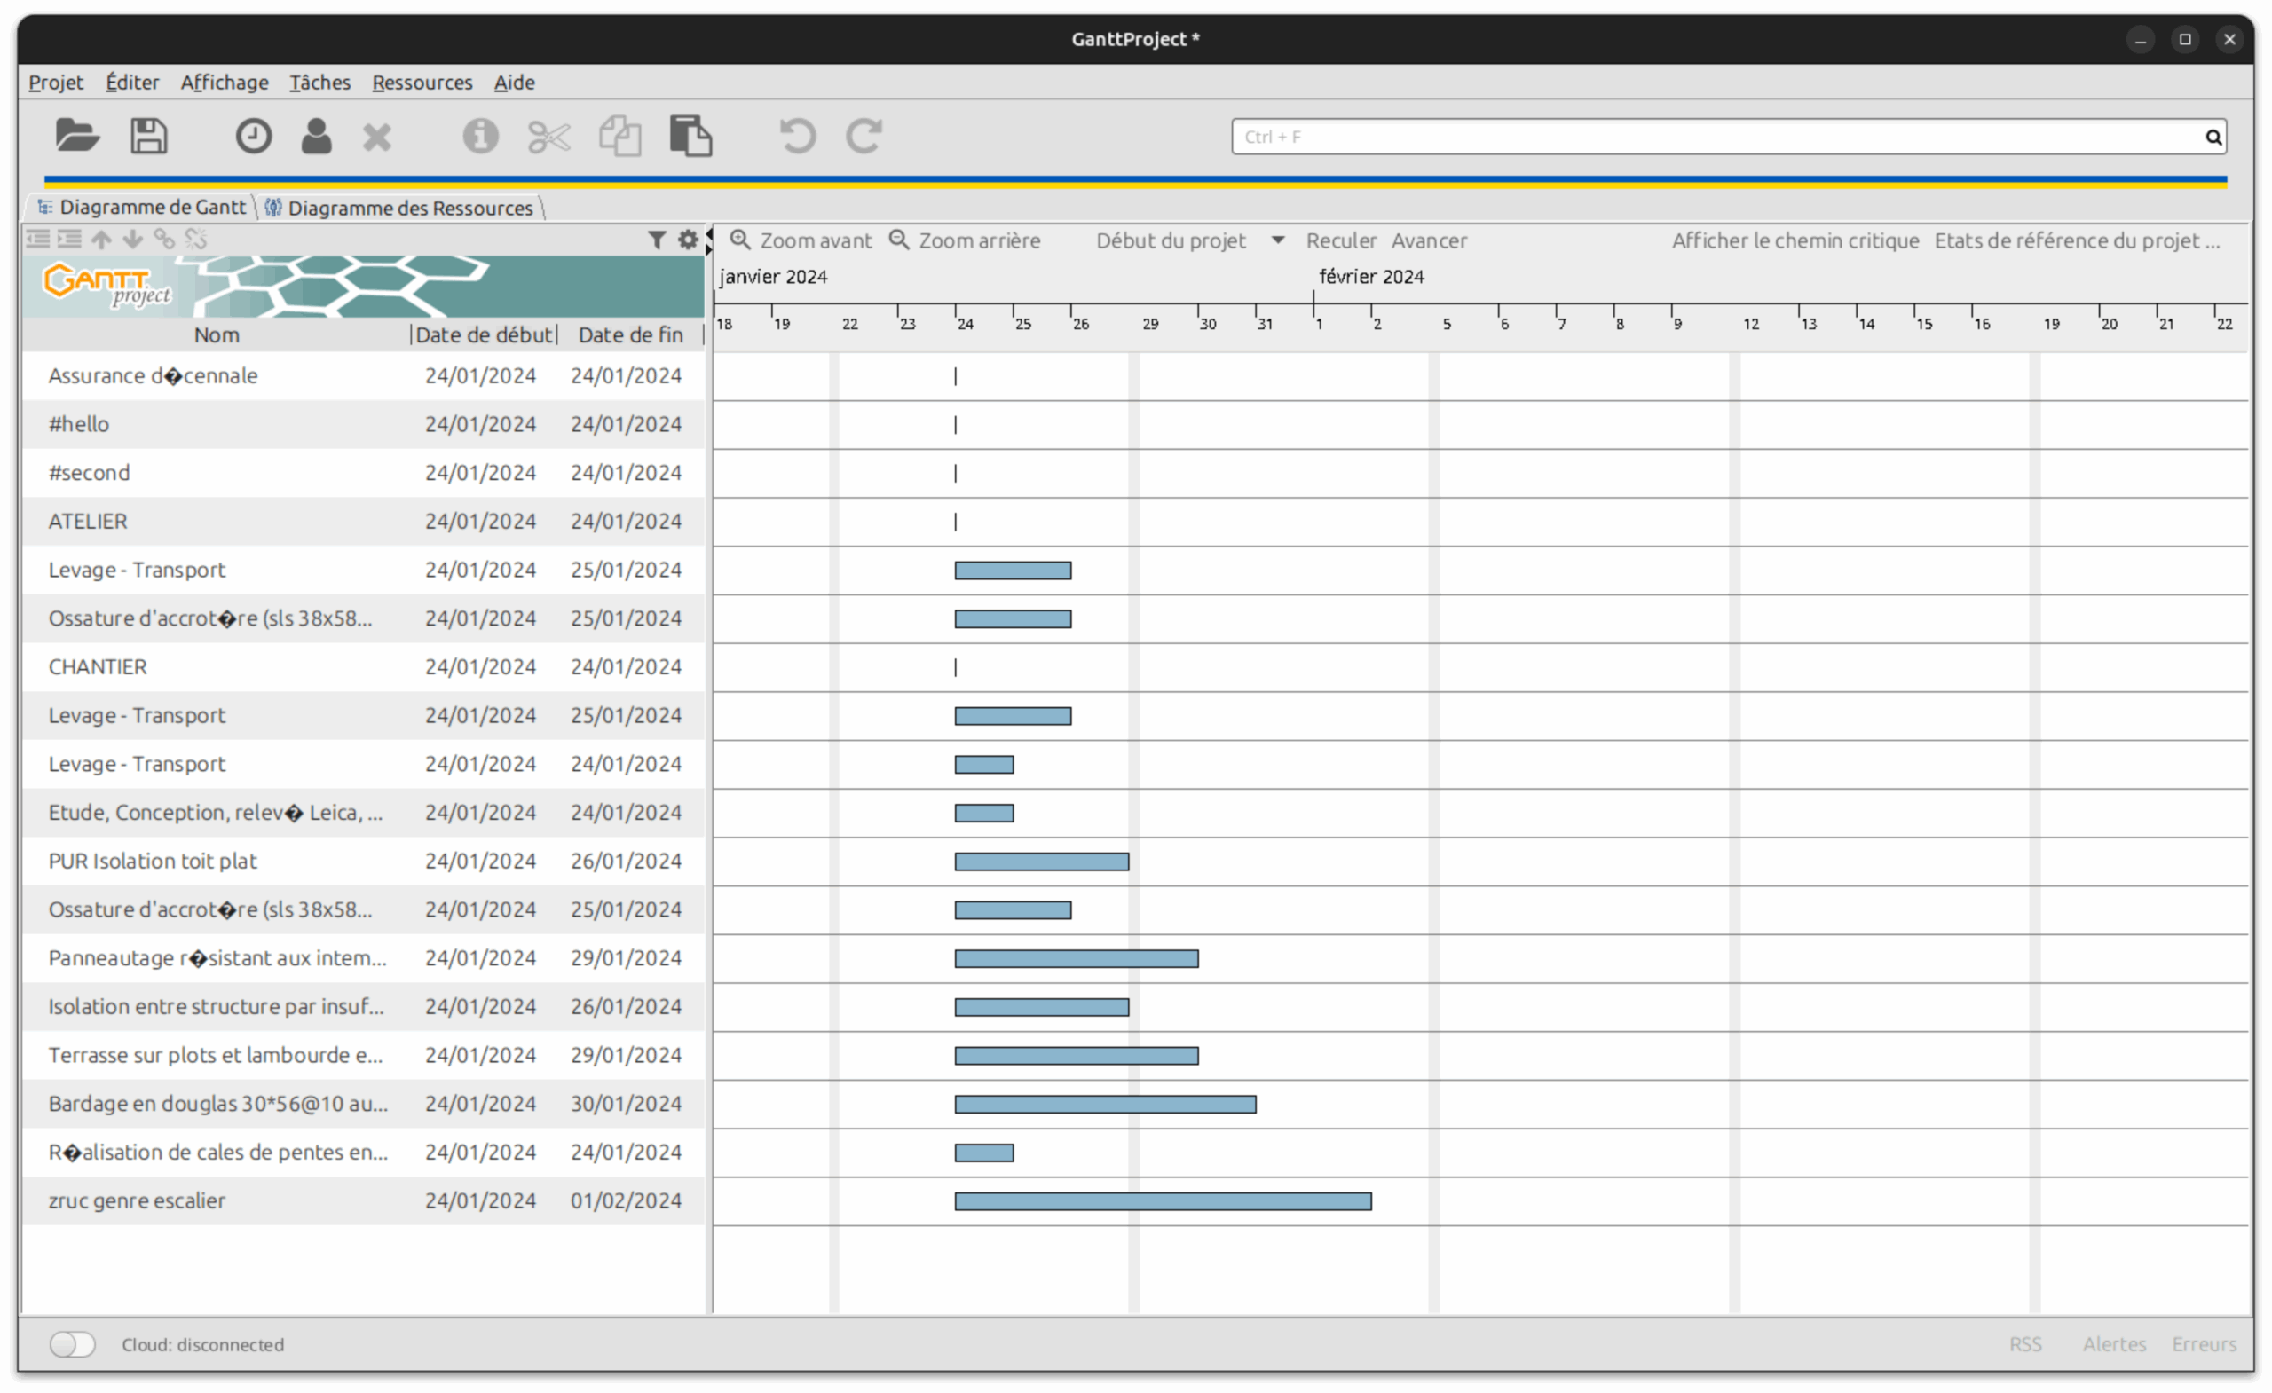This screenshot has width=2272, height=1393.
Task: Delete the selected task with the X icon
Action: (x=377, y=136)
